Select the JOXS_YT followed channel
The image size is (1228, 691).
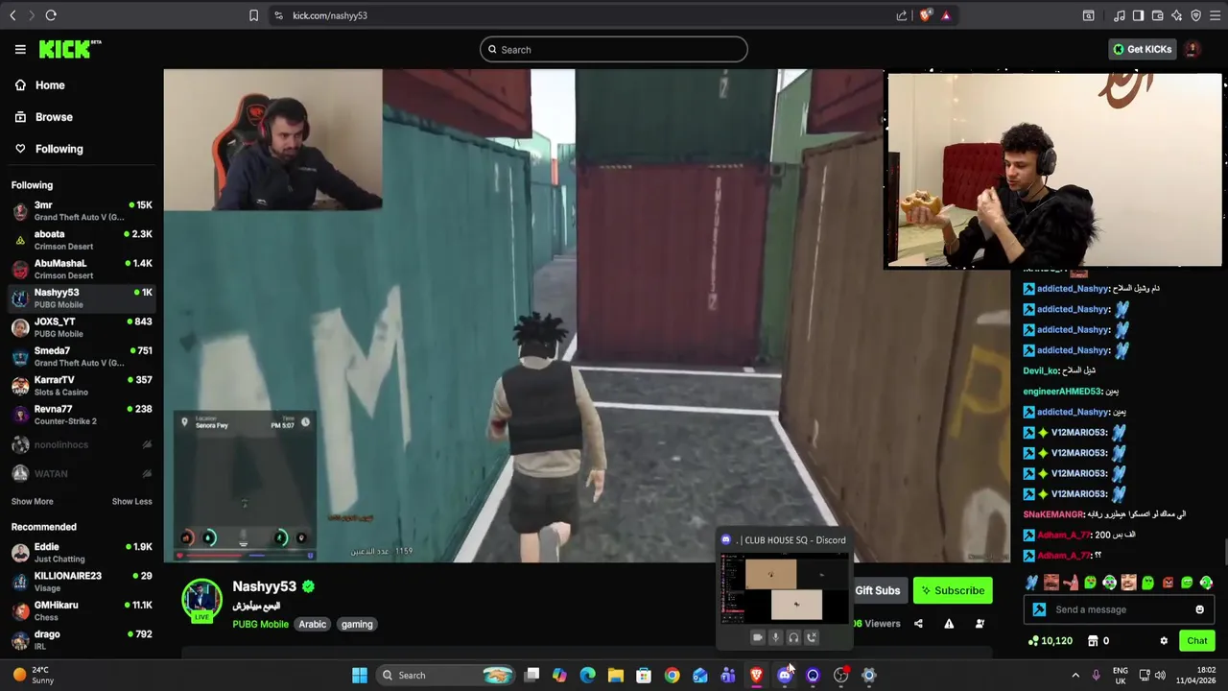(82, 327)
